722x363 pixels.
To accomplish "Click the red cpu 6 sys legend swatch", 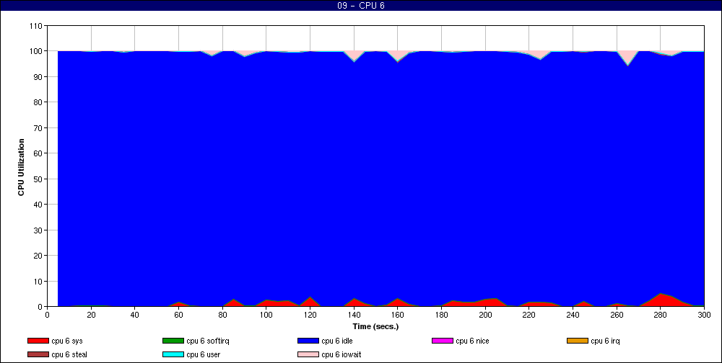I will [x=38, y=341].
